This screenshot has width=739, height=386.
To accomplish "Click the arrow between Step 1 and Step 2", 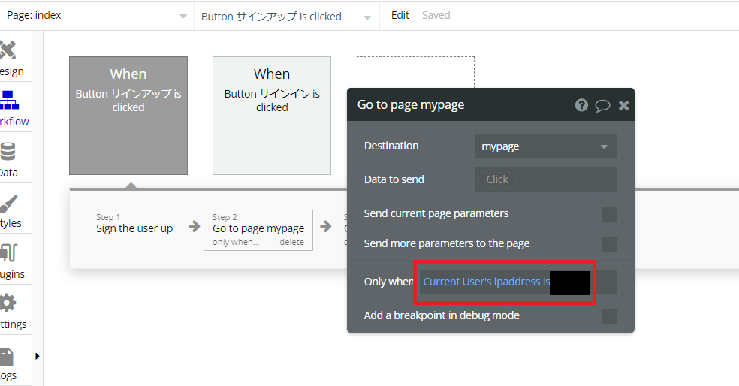I will (195, 227).
